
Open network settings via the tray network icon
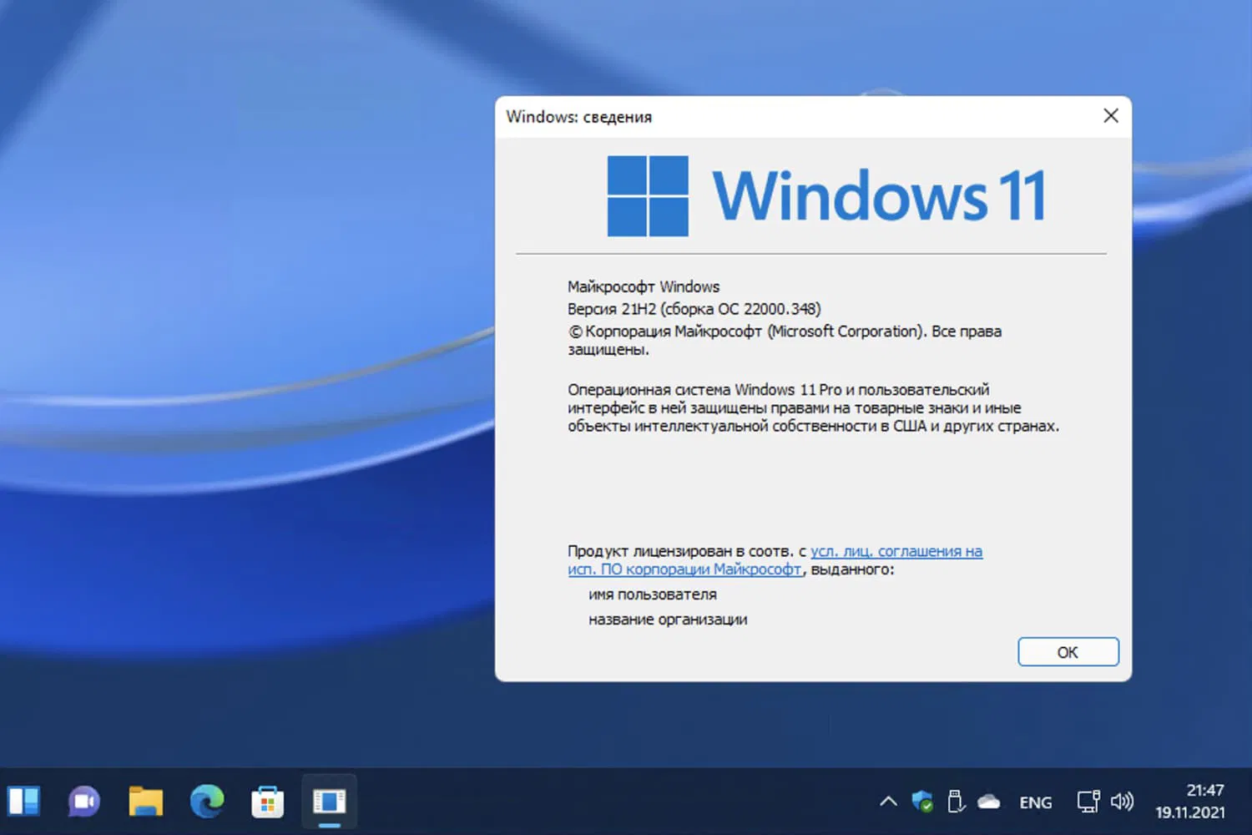1088,802
